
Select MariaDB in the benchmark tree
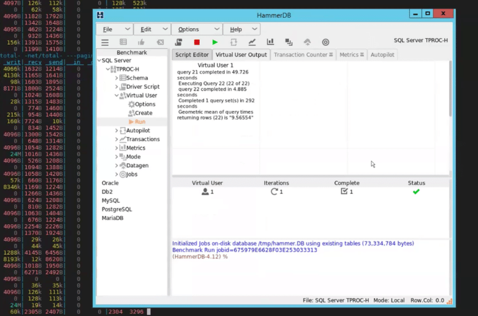click(x=113, y=218)
